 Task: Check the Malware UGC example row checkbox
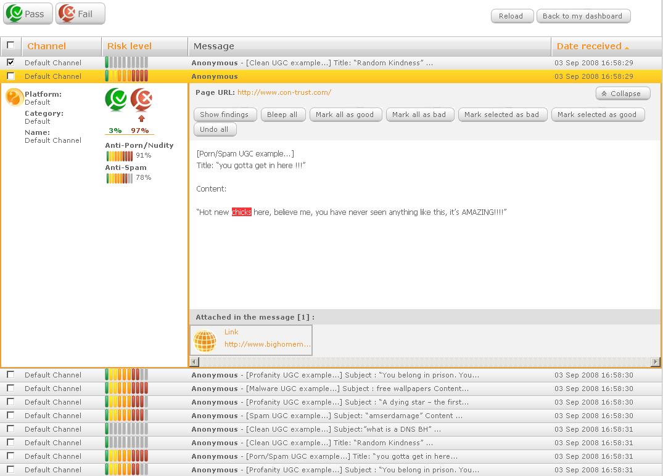pos(10,389)
